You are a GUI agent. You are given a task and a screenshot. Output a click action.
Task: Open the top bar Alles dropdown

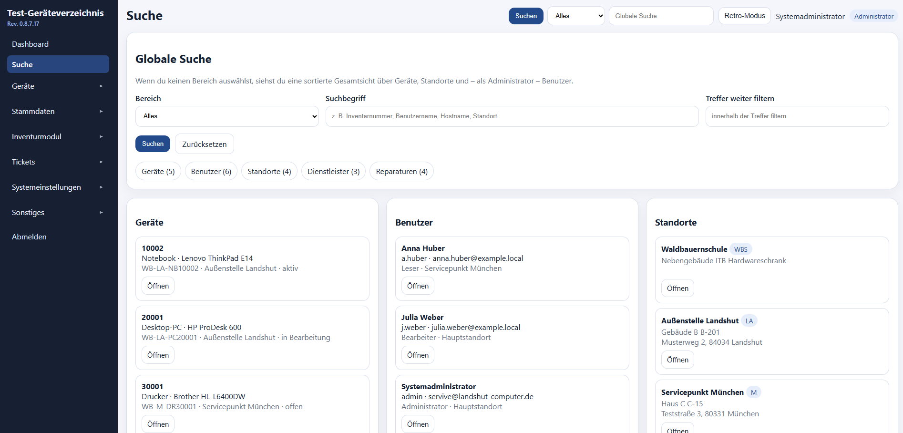[576, 16]
